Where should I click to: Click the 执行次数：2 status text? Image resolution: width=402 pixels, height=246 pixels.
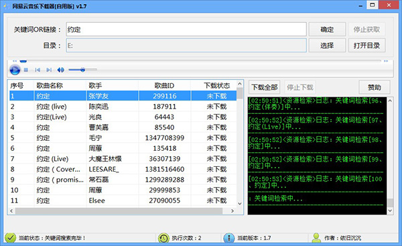pyautogui.click(x=186, y=238)
